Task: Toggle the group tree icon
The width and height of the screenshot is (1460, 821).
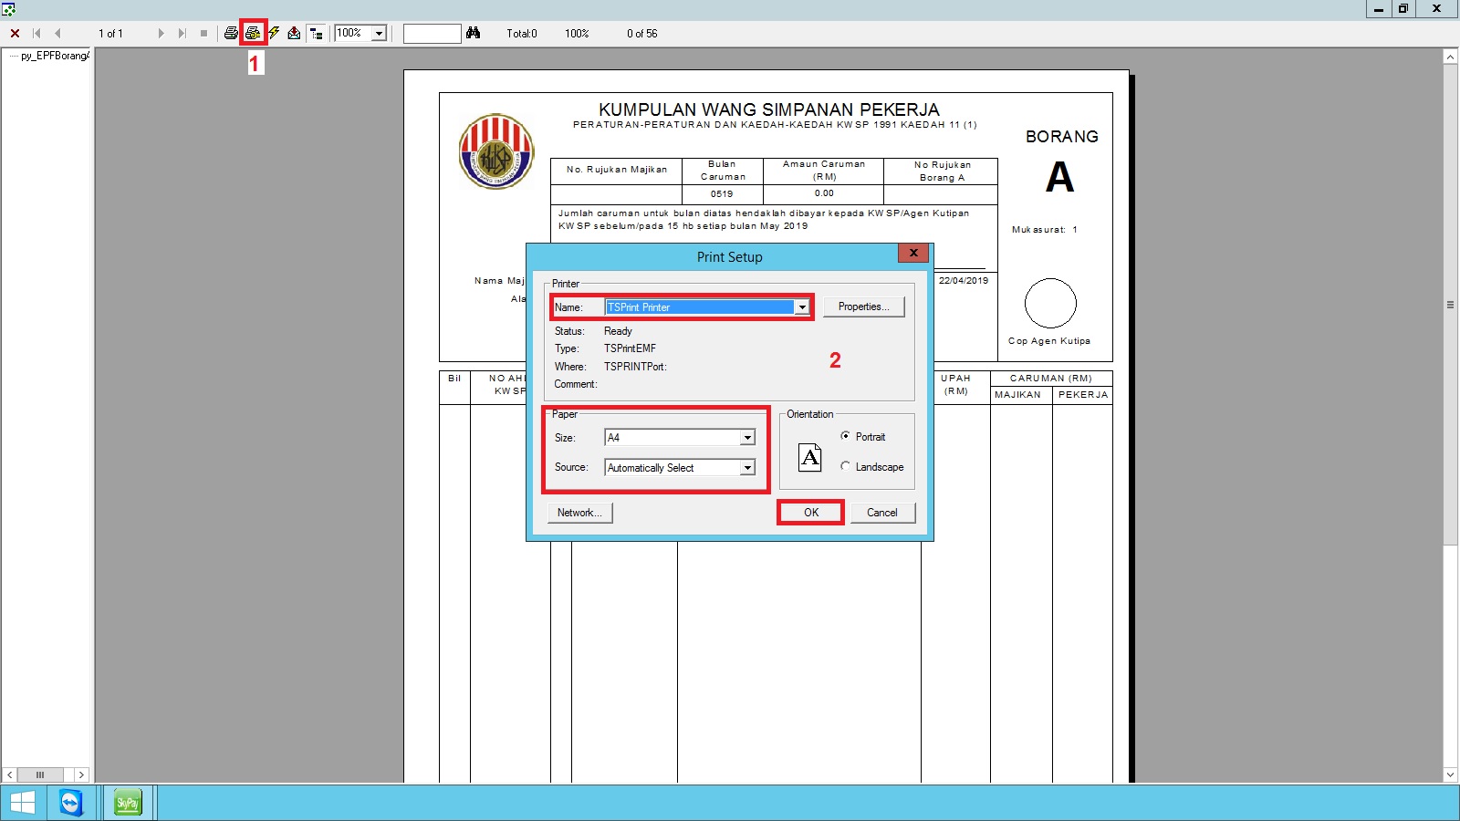Action: coord(316,33)
